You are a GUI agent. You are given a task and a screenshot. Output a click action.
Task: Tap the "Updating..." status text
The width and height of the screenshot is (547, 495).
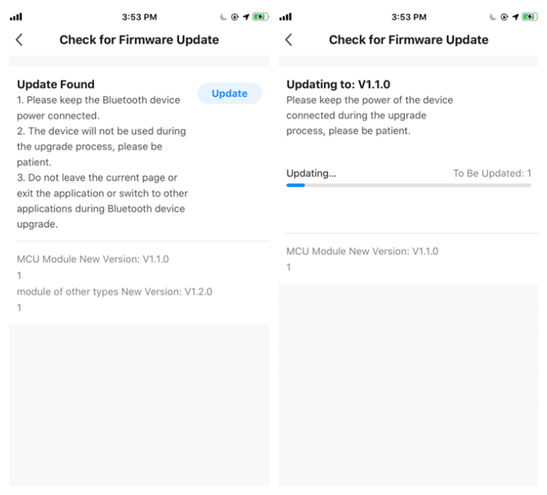pyautogui.click(x=311, y=173)
